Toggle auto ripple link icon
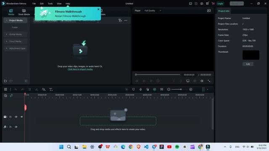269x151 pixels. (11, 96)
